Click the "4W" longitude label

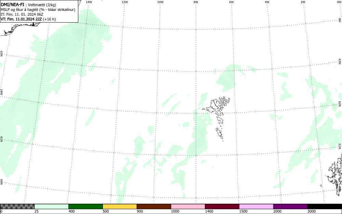pyautogui.click(x=267, y=2)
